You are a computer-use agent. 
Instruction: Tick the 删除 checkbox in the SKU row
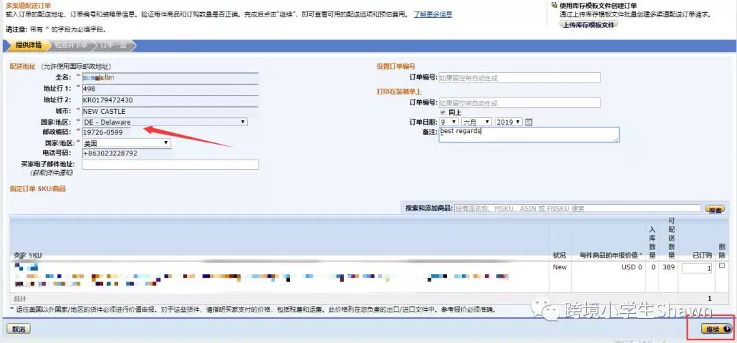722,267
